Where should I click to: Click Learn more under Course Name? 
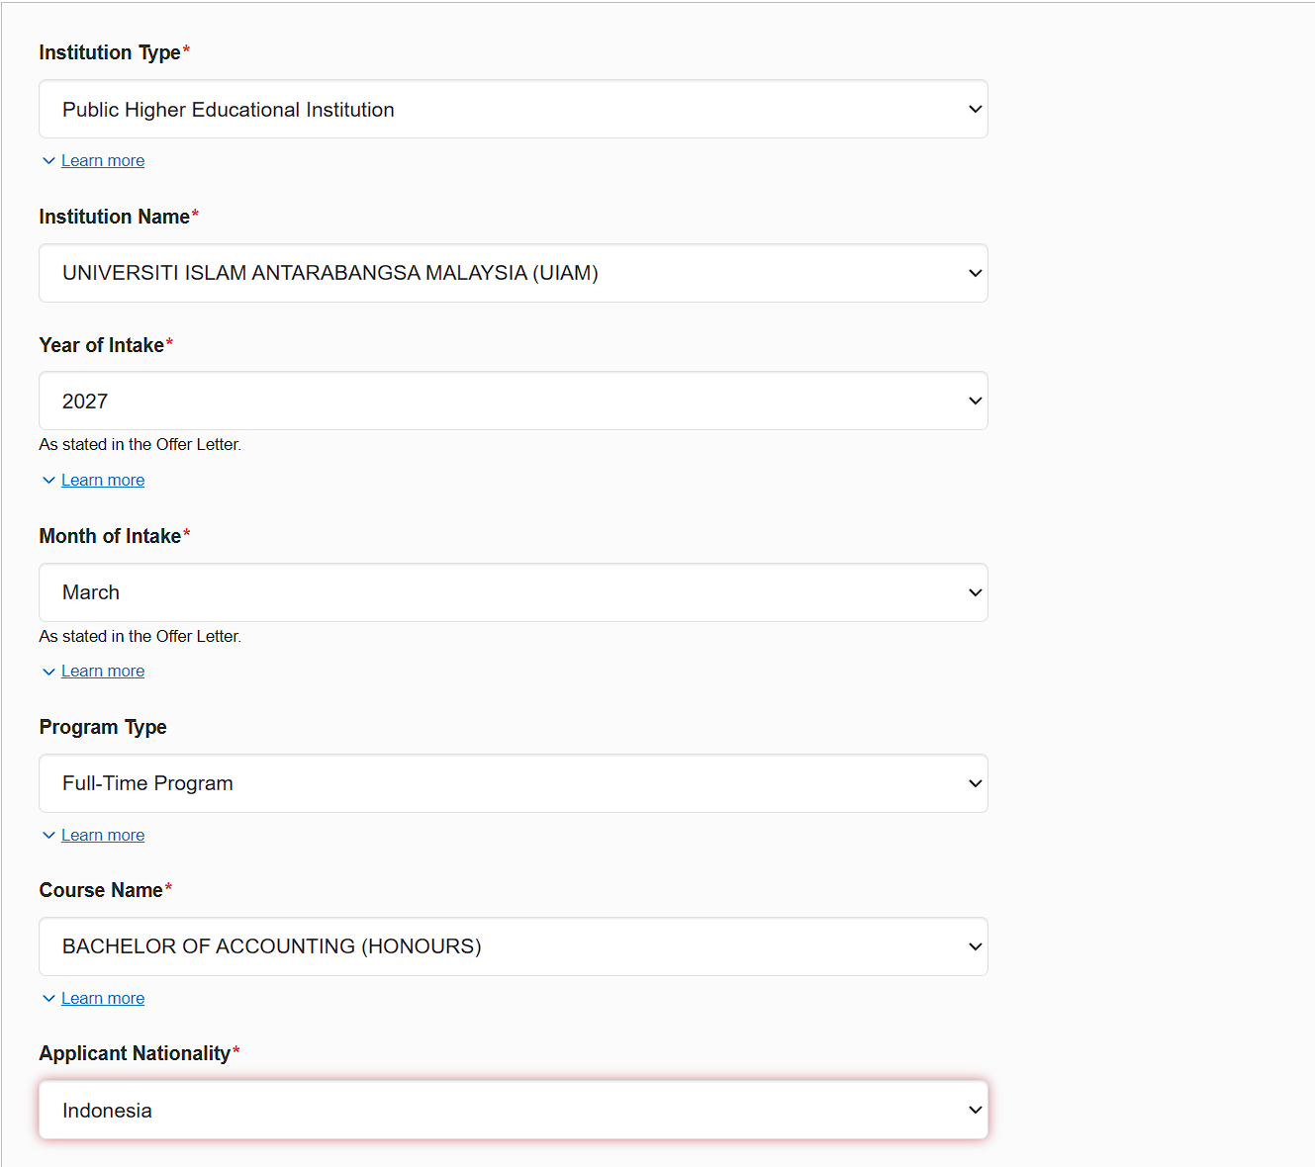click(103, 998)
